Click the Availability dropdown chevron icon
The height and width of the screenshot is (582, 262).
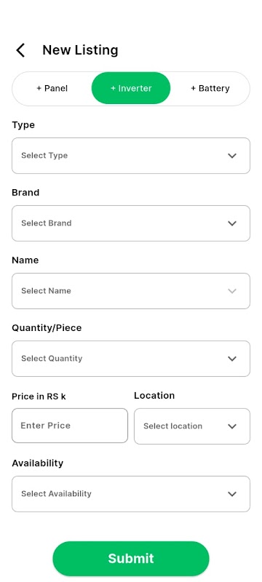coord(232,494)
